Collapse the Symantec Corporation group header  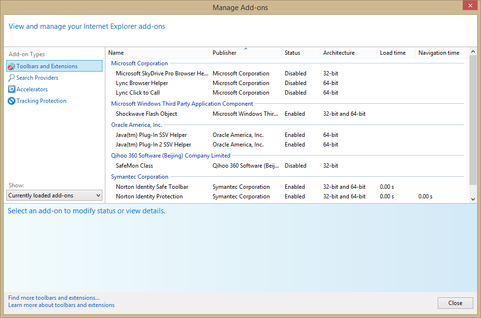[139, 177]
